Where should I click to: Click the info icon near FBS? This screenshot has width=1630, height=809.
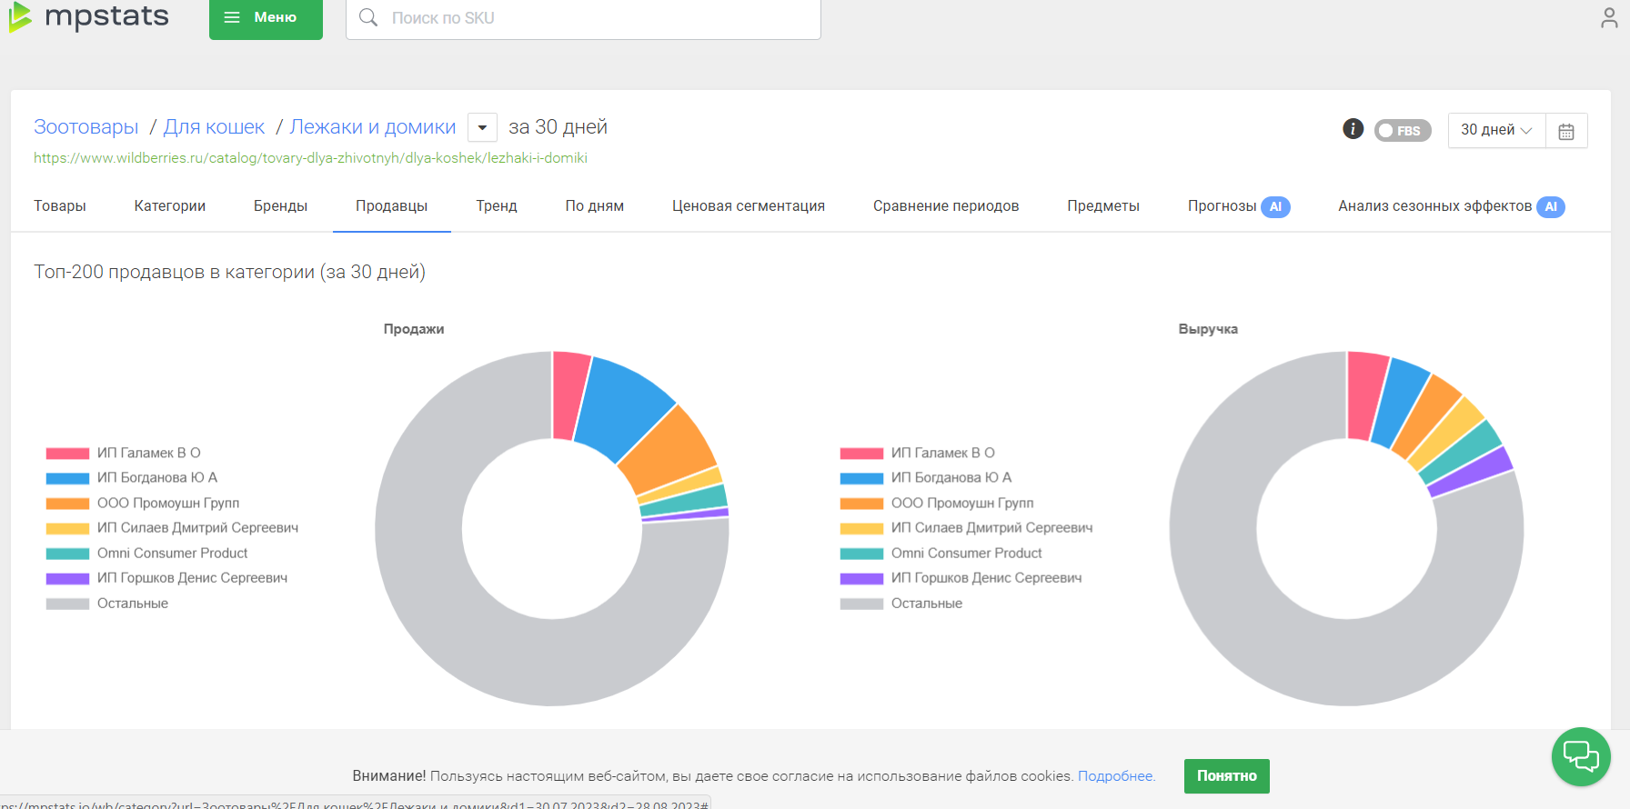pyautogui.click(x=1353, y=129)
